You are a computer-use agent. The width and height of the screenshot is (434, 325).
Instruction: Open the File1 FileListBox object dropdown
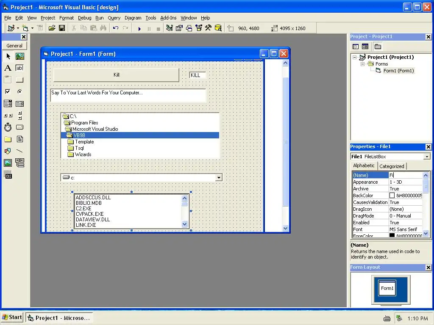[427, 157]
